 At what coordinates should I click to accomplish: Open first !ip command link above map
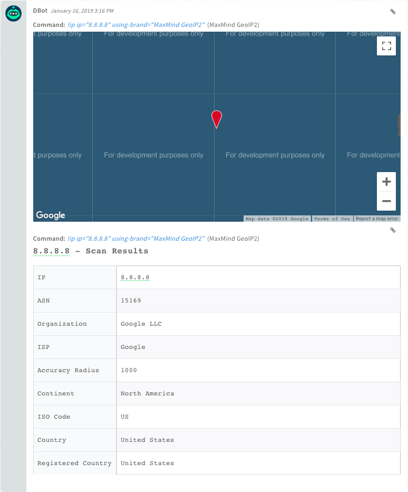(136, 25)
